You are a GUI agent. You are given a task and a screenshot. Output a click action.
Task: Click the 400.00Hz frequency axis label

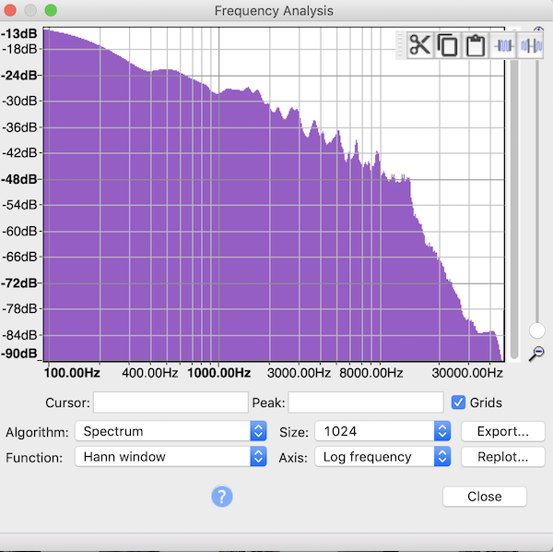click(x=150, y=373)
